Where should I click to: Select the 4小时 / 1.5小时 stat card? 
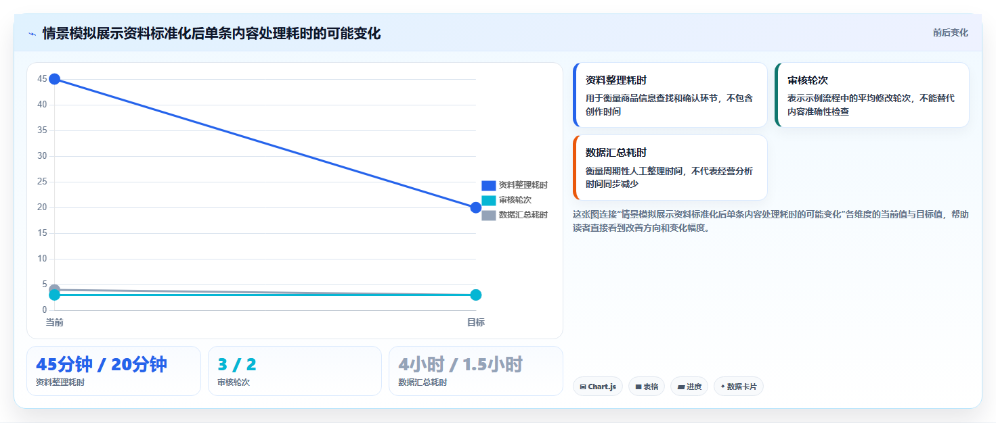point(476,371)
